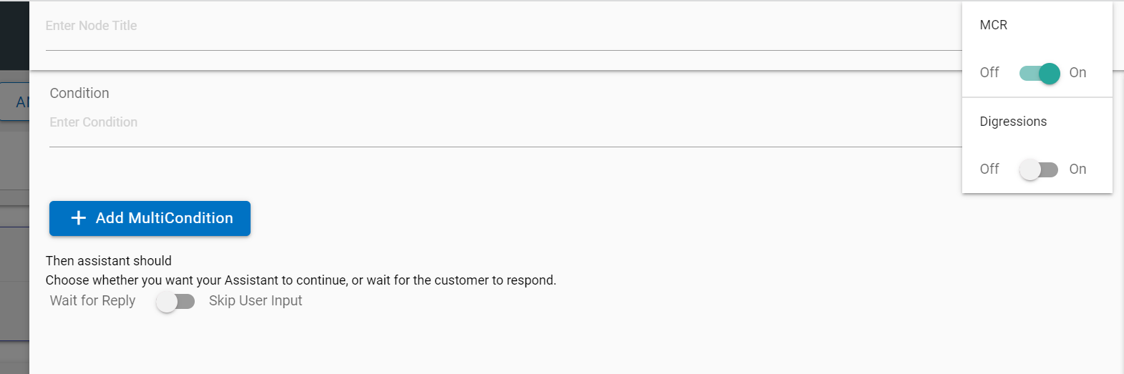Click the MCR heading text
The height and width of the screenshot is (374, 1124).
[993, 26]
